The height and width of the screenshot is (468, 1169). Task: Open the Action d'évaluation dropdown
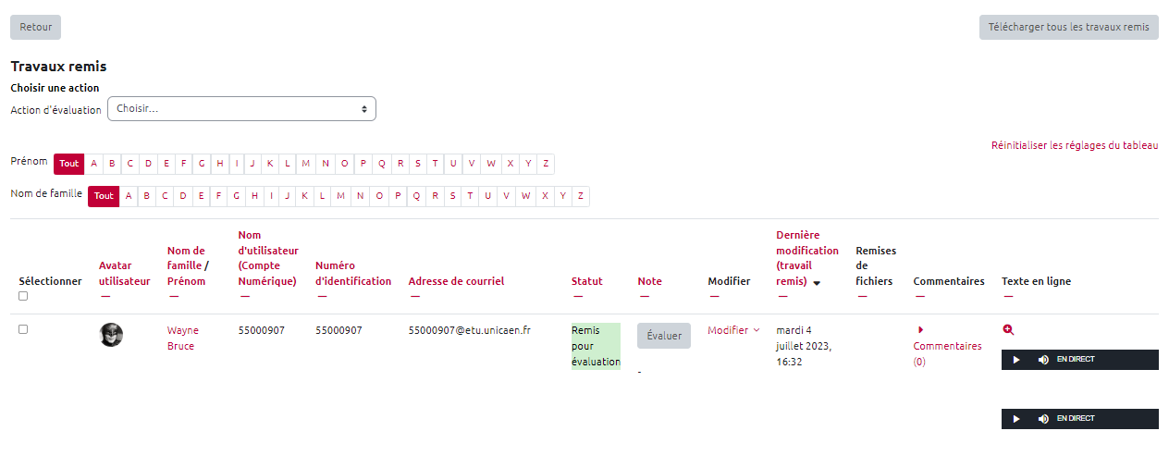click(x=241, y=109)
